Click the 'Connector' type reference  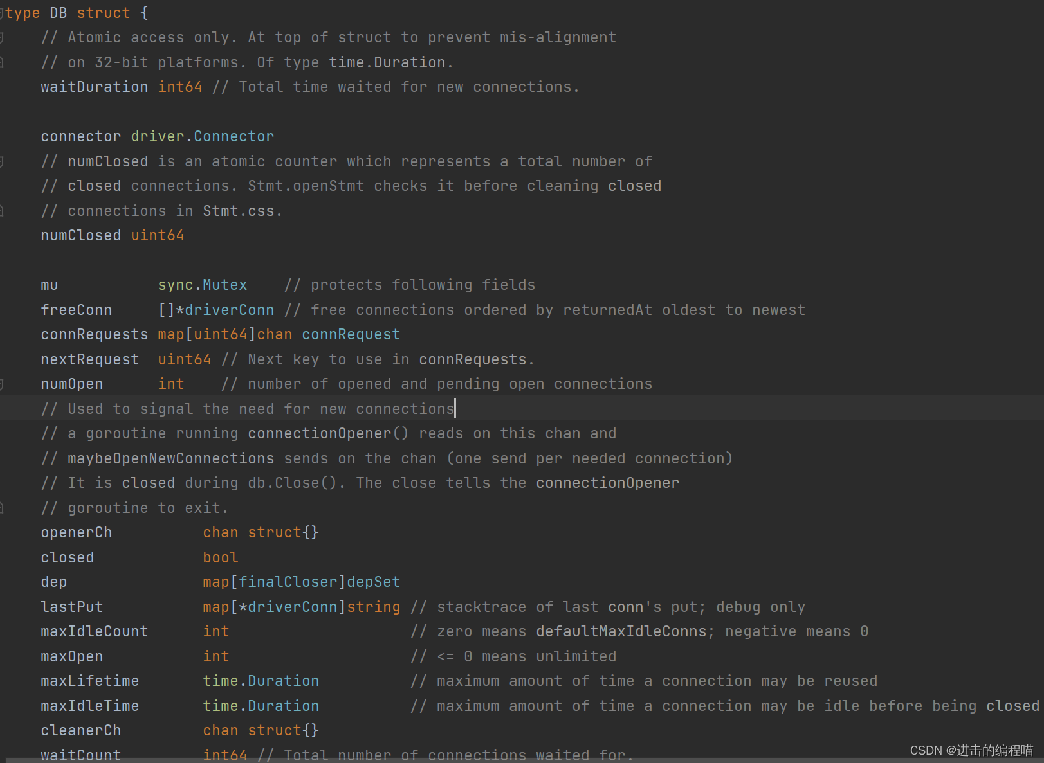point(234,136)
